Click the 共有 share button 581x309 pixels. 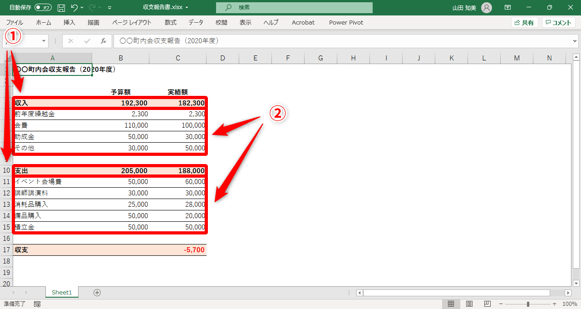(524, 23)
